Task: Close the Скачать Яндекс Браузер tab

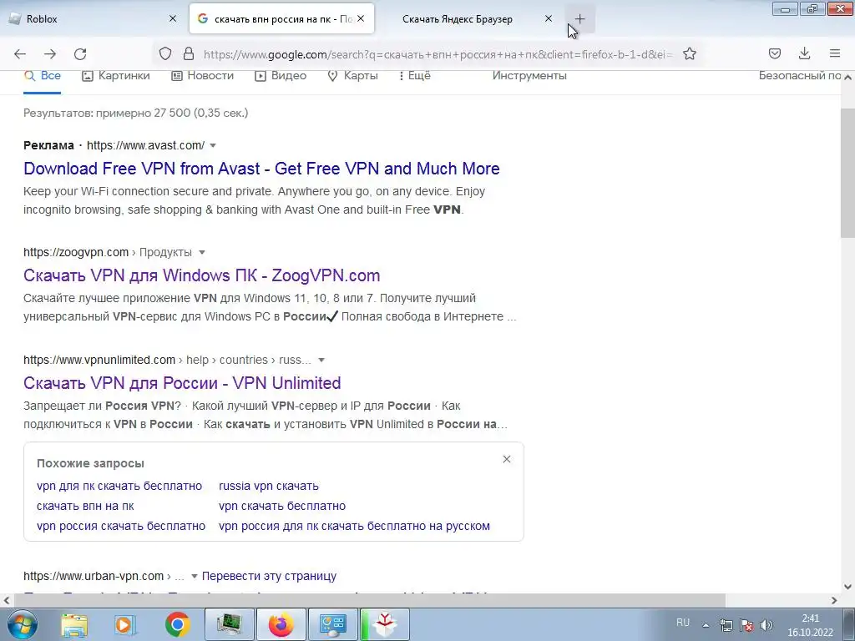Action: click(x=549, y=18)
